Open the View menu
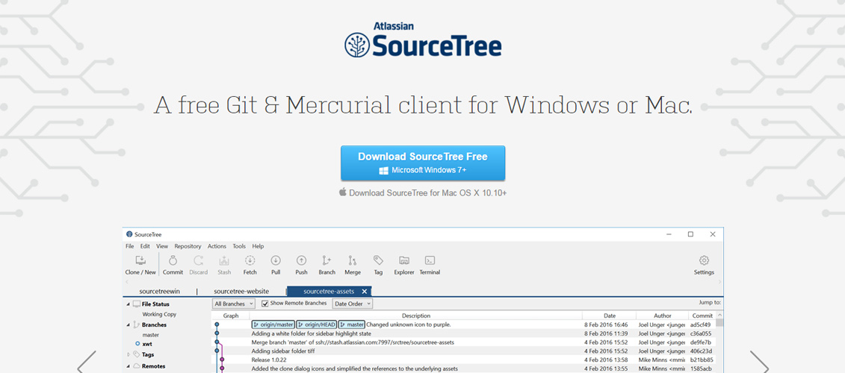Image resolution: width=845 pixels, height=373 pixels. [x=162, y=246]
